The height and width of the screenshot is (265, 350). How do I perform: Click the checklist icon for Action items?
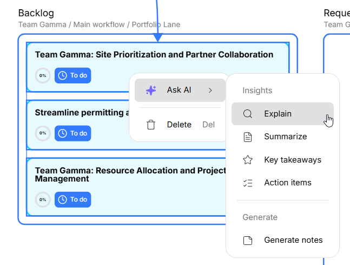coord(248,183)
